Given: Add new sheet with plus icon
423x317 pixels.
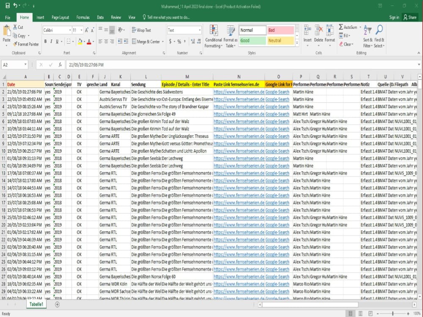Looking at the screenshot, I should tap(57, 304).
